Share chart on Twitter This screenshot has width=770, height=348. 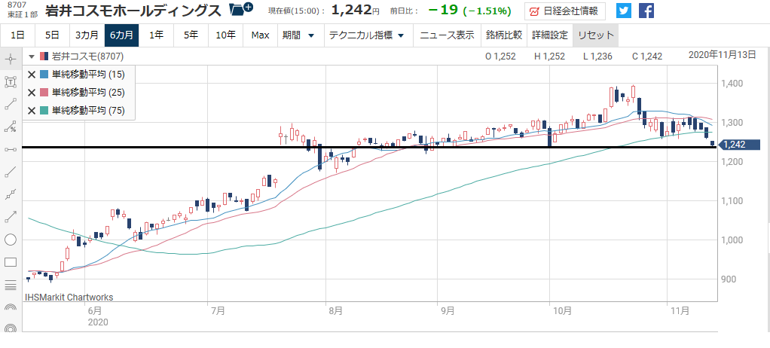[x=624, y=11]
